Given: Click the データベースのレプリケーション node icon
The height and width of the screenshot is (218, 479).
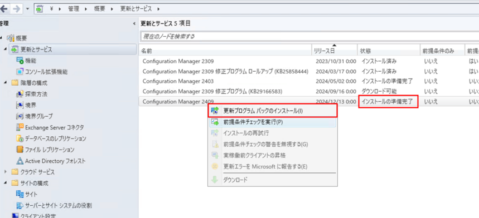Looking at the screenshot, I should pyautogui.click(x=20, y=138).
